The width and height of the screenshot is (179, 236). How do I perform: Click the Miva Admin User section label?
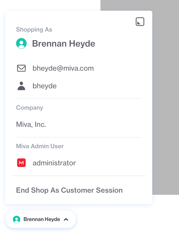click(40, 146)
